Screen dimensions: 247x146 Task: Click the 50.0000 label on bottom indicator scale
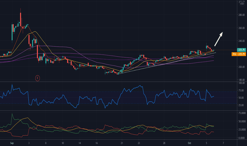point(242,121)
